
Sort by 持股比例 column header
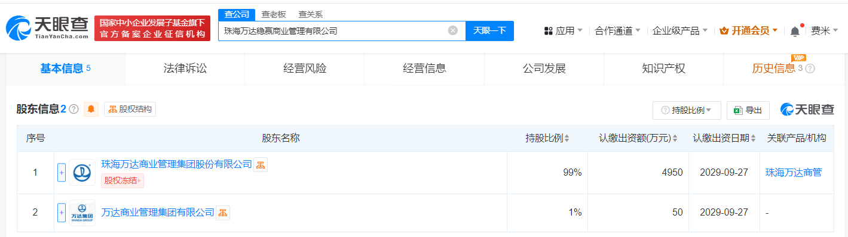(547, 138)
